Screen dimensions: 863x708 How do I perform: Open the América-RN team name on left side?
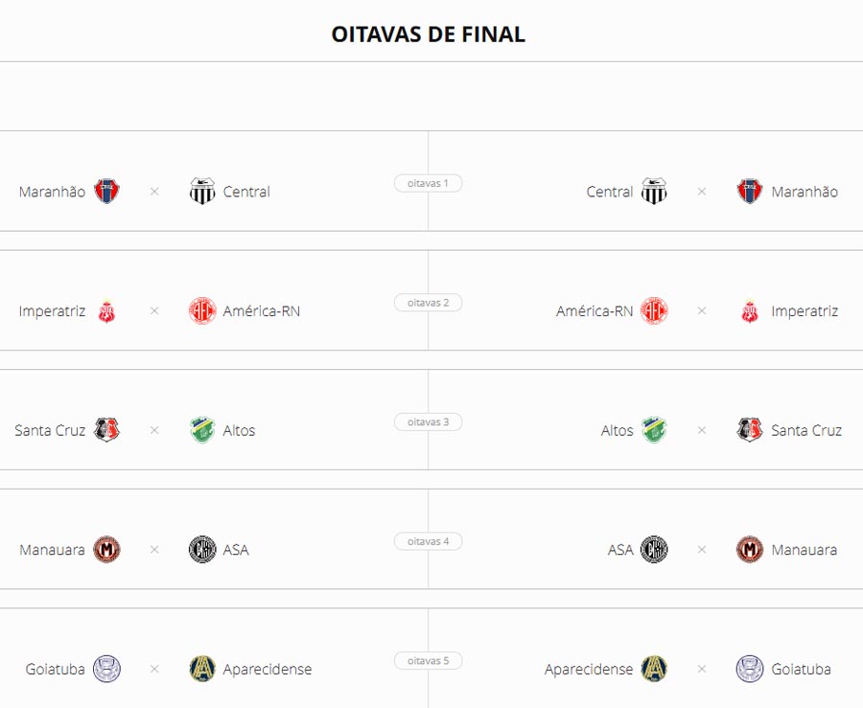262,311
